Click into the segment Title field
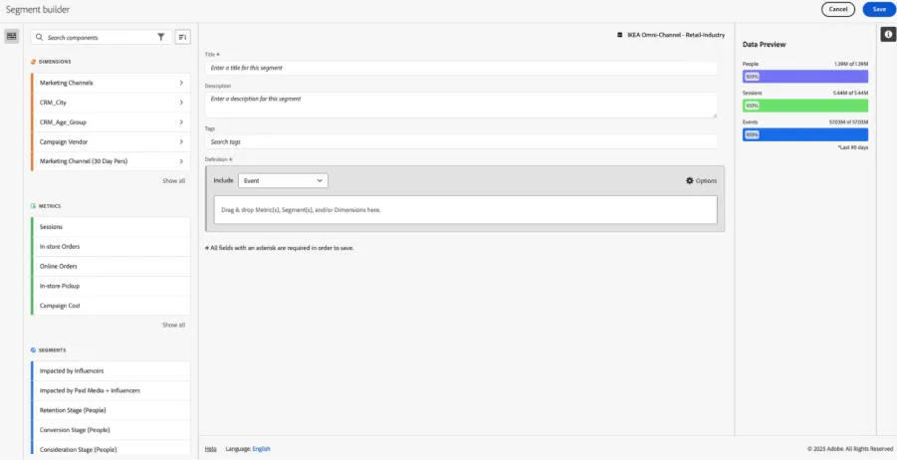 click(x=461, y=68)
